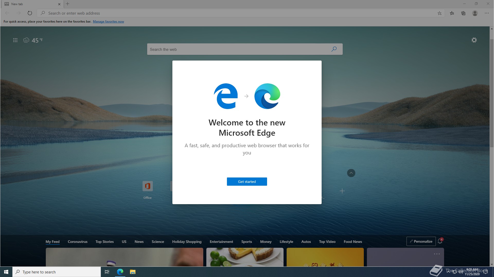Screen dimensions: 494x277
Task: Select the Sports tab
Action: 246,242
